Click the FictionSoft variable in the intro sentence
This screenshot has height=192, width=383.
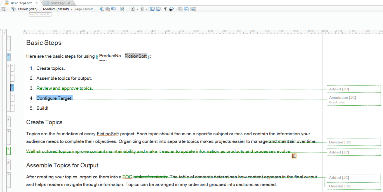[x=136, y=56]
